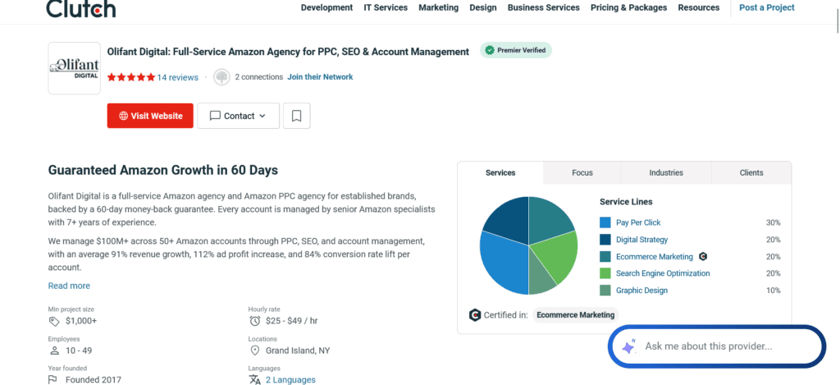Open the Pay Per Click service link
Image resolution: width=840 pixels, height=385 pixels.
(638, 222)
